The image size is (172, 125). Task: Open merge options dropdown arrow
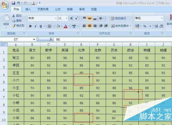click(130, 26)
